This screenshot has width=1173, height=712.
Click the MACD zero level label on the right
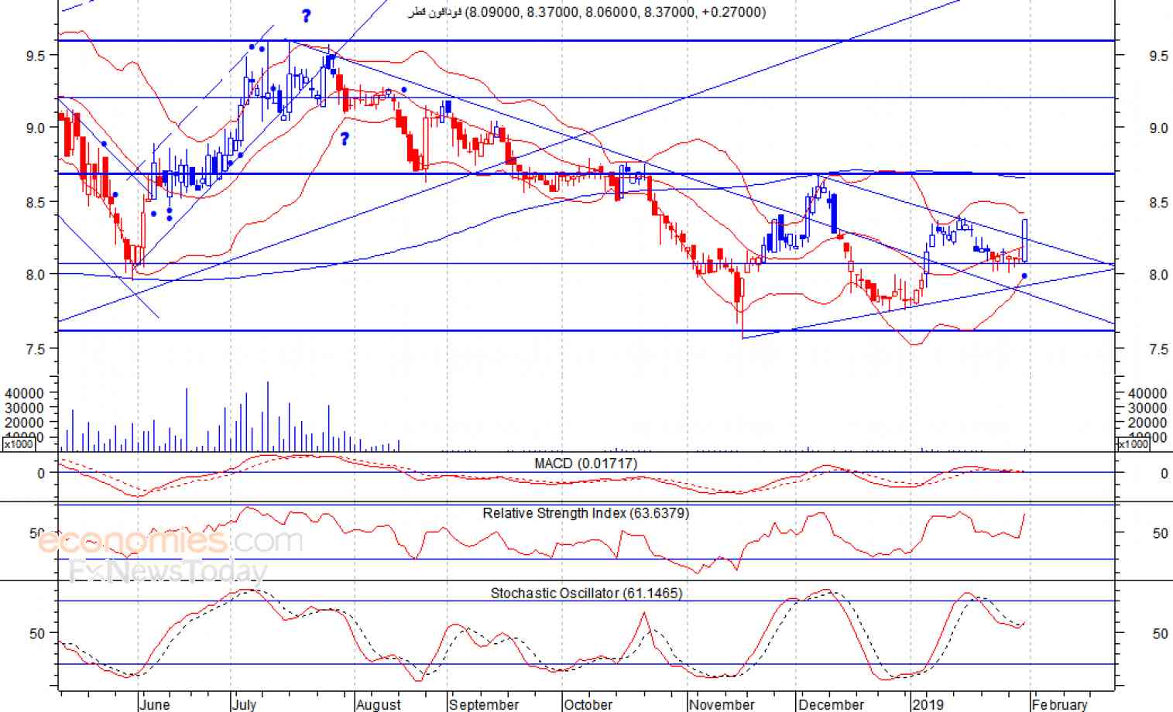[1164, 474]
